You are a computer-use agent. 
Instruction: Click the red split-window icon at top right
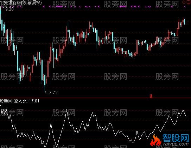click(x=189, y=2)
